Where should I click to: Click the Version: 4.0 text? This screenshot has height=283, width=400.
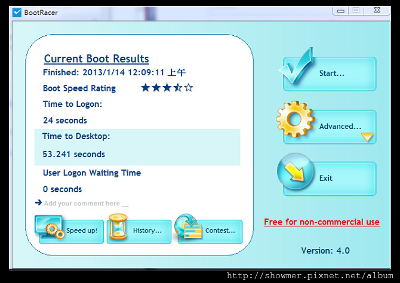coord(325,251)
